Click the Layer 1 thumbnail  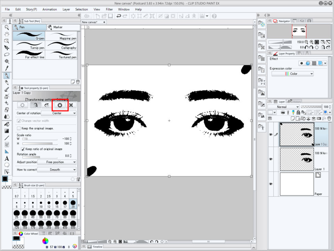[296, 159]
